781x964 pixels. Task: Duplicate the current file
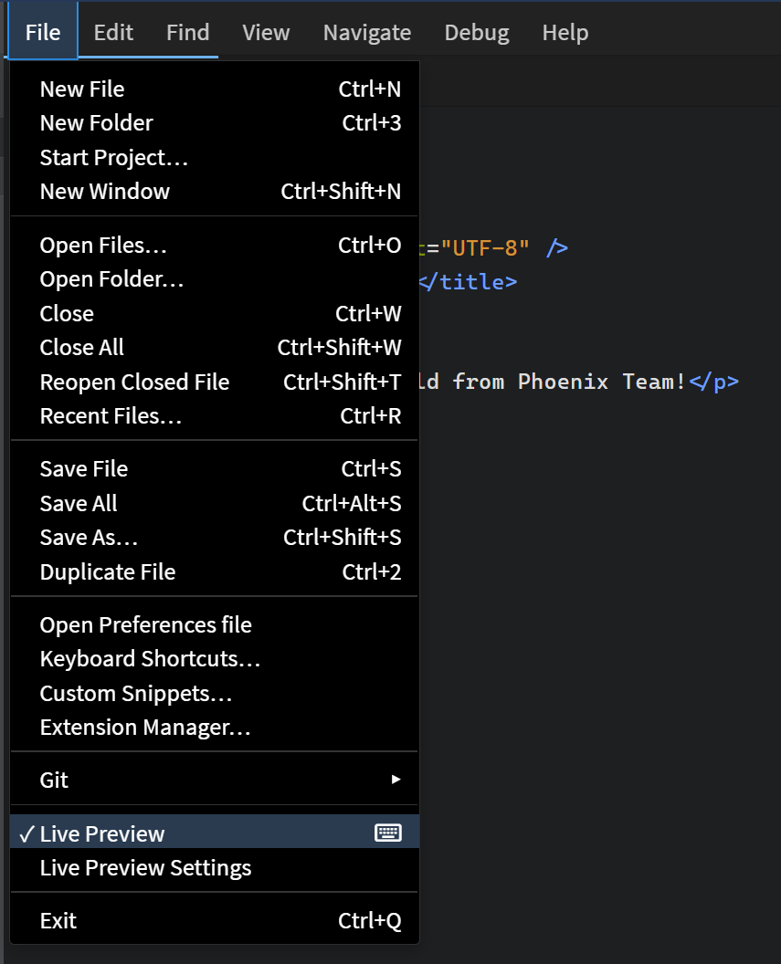point(107,571)
